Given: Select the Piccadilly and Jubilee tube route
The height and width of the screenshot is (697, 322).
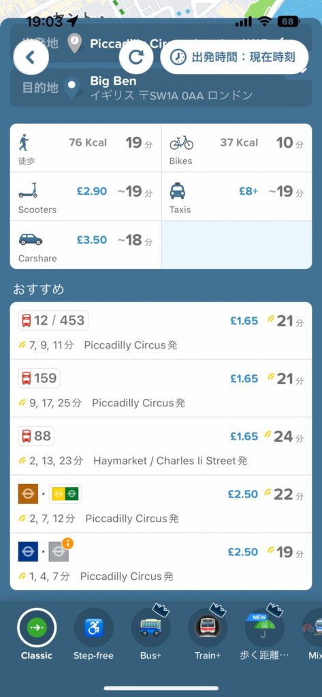Looking at the screenshot, I should (161, 562).
